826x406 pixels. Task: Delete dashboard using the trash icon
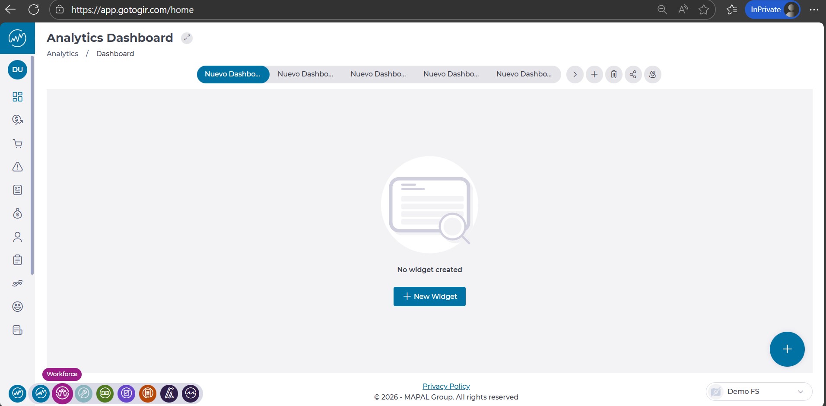point(613,74)
